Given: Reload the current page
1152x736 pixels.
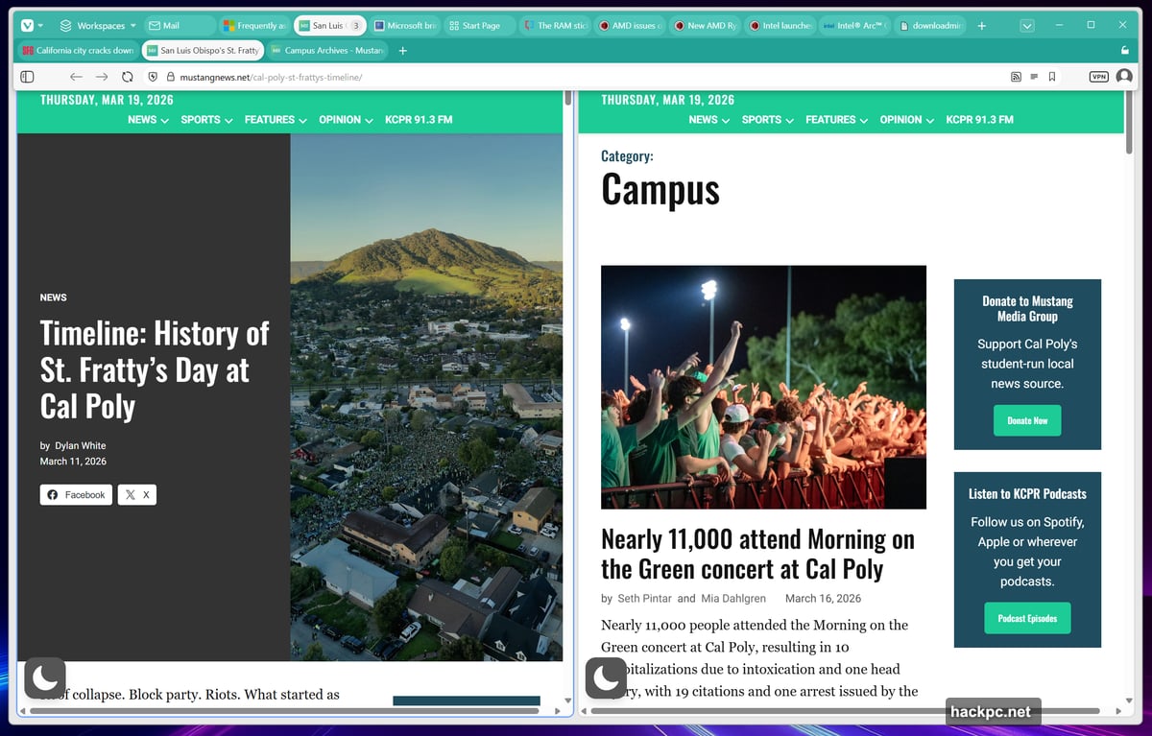Looking at the screenshot, I should coord(128,76).
